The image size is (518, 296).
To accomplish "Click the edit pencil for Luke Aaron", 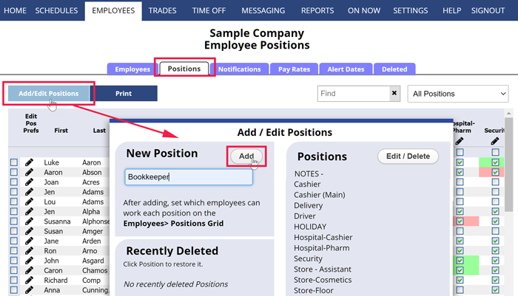I will [29, 162].
